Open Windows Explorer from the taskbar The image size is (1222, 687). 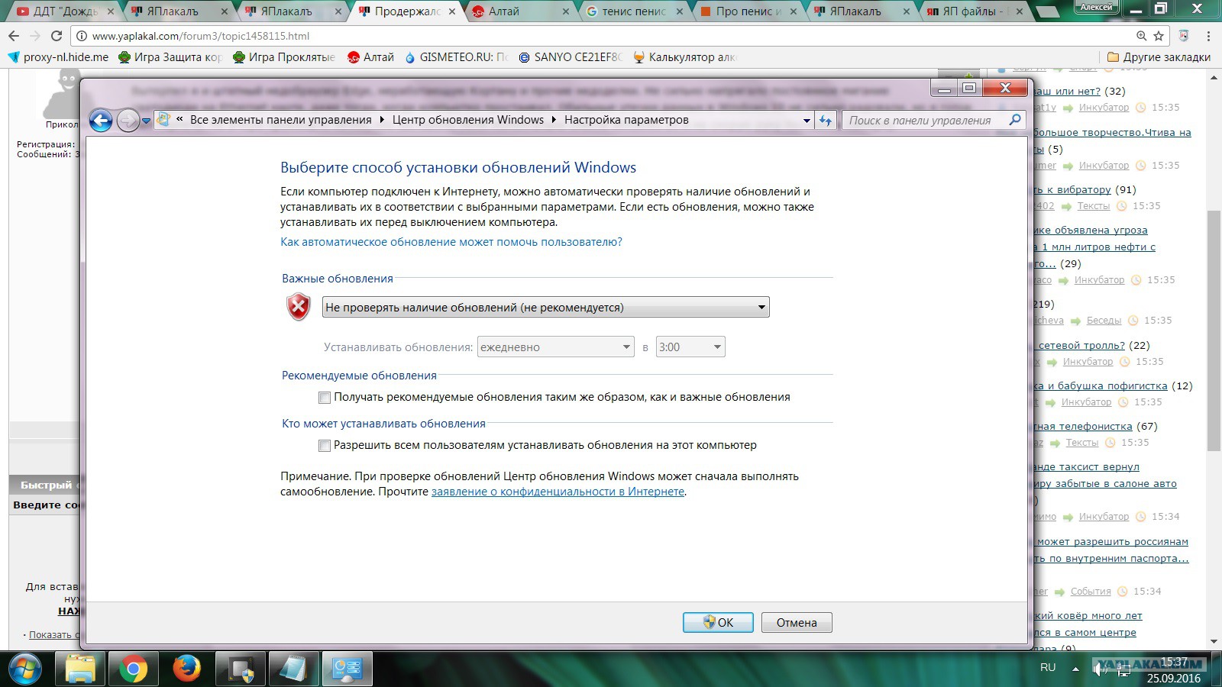79,669
